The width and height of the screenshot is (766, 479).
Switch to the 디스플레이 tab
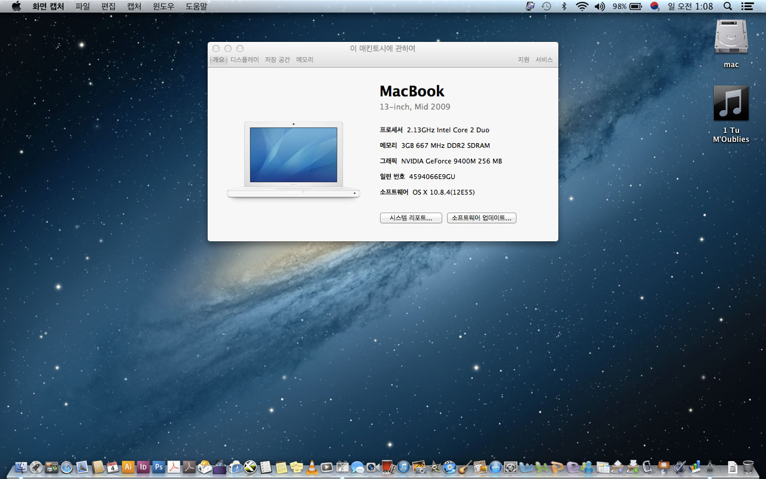pyautogui.click(x=244, y=60)
